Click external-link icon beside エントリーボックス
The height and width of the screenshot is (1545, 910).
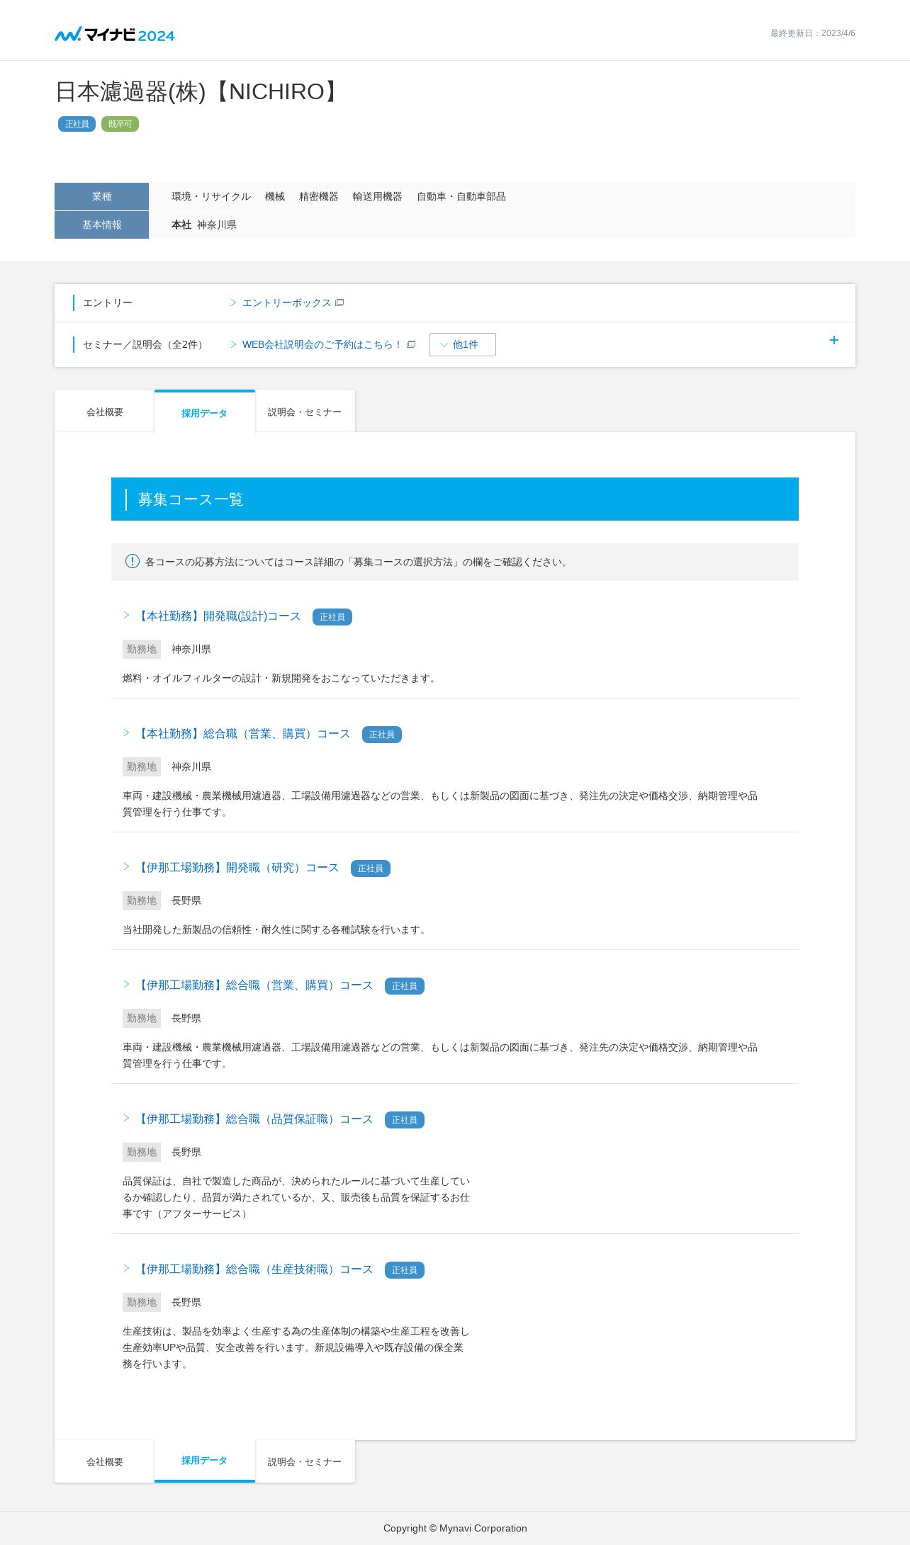coord(339,302)
